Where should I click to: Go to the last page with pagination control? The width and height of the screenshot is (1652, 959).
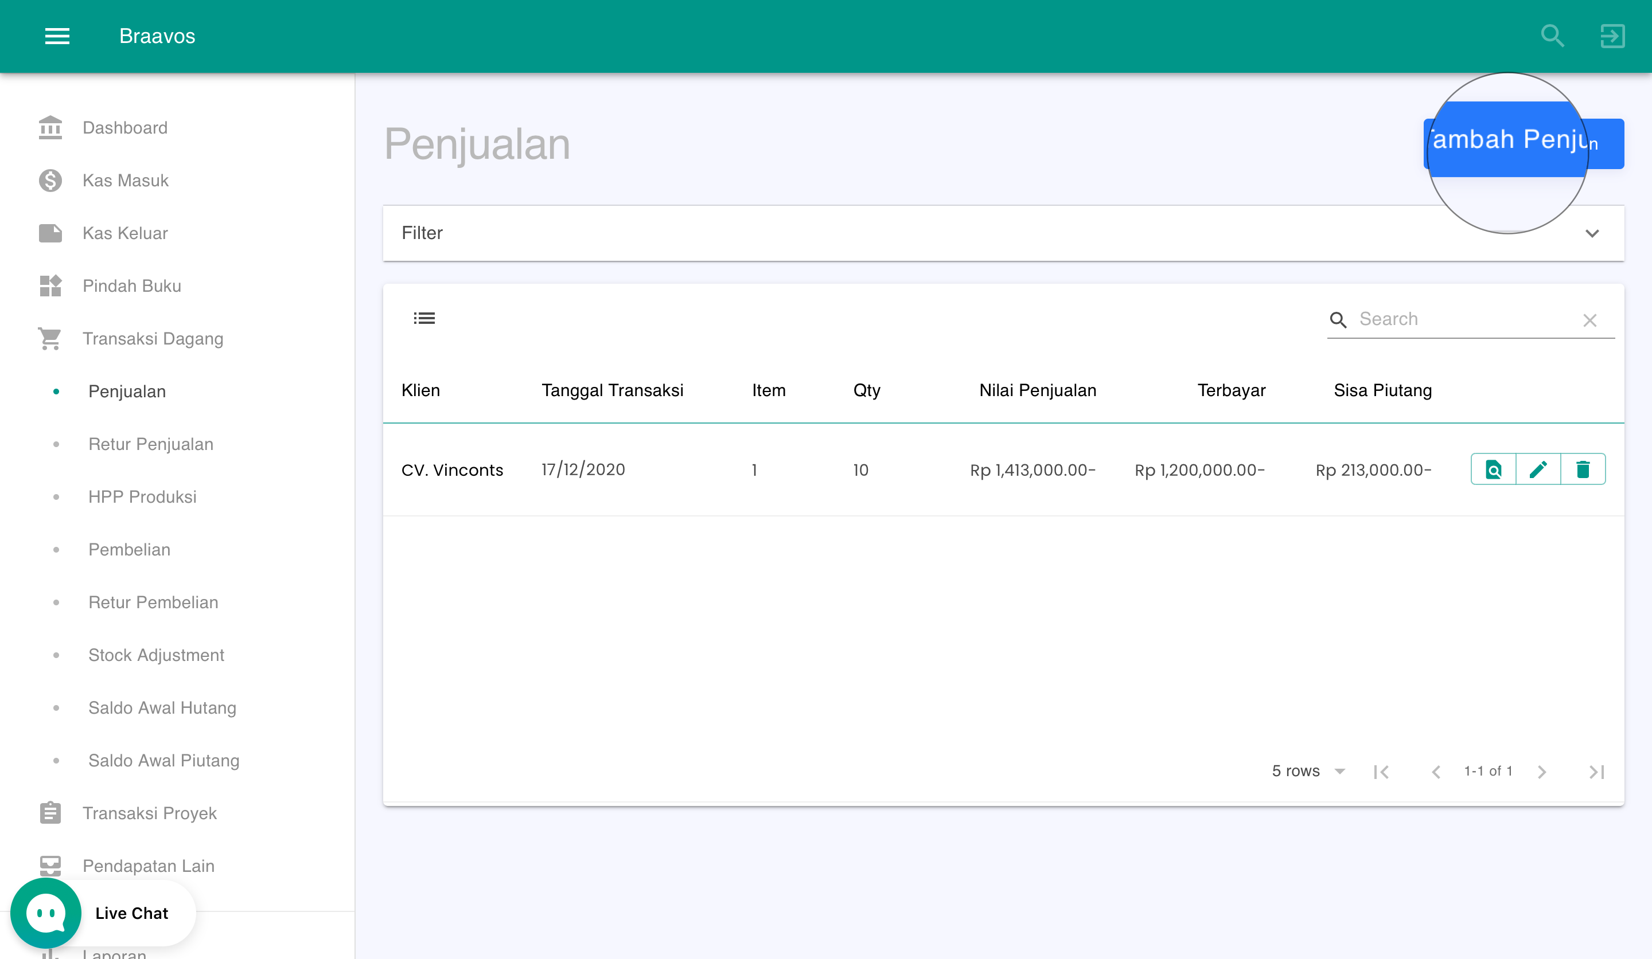click(1597, 771)
